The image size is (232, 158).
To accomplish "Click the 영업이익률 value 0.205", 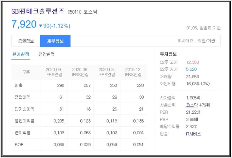I will 59,121.
